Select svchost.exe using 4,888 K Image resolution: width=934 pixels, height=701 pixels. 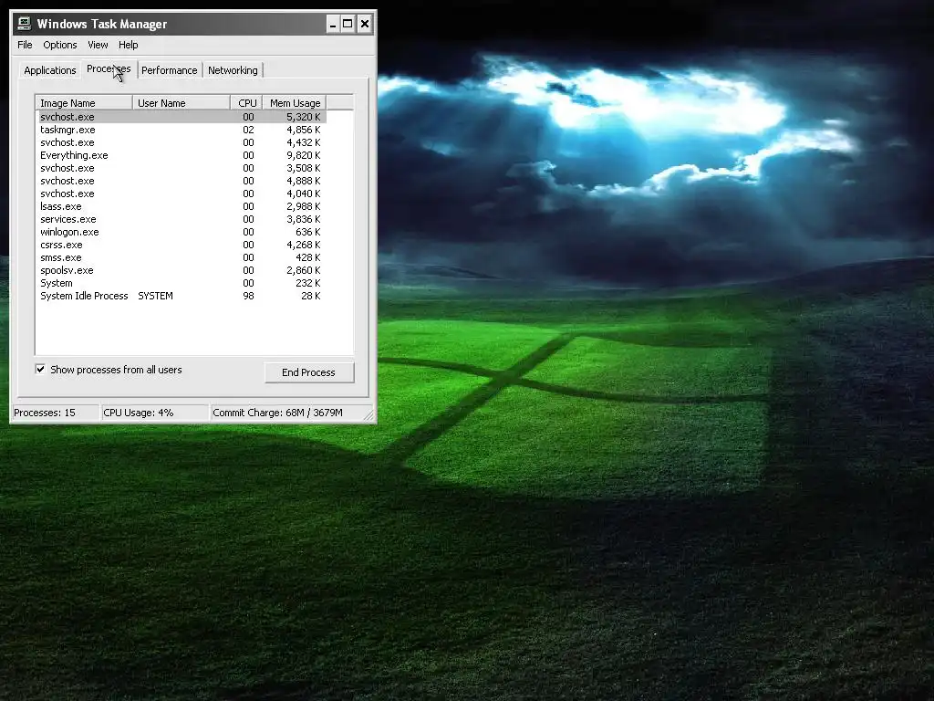click(x=182, y=181)
